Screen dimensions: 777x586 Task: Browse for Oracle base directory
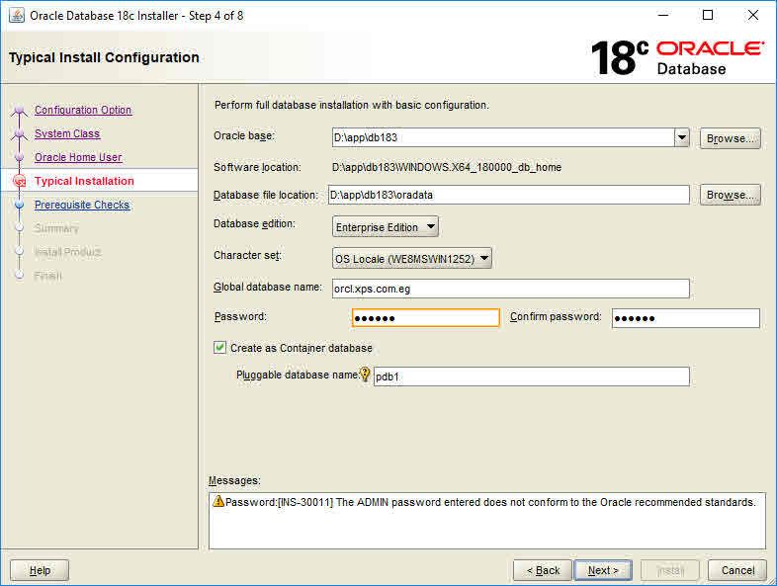point(730,138)
